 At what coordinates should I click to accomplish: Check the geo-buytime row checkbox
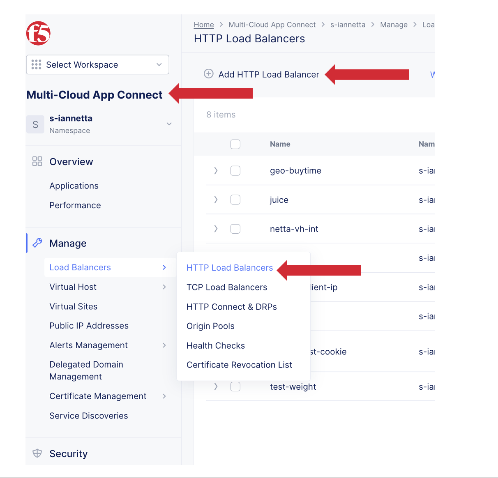coord(235,170)
